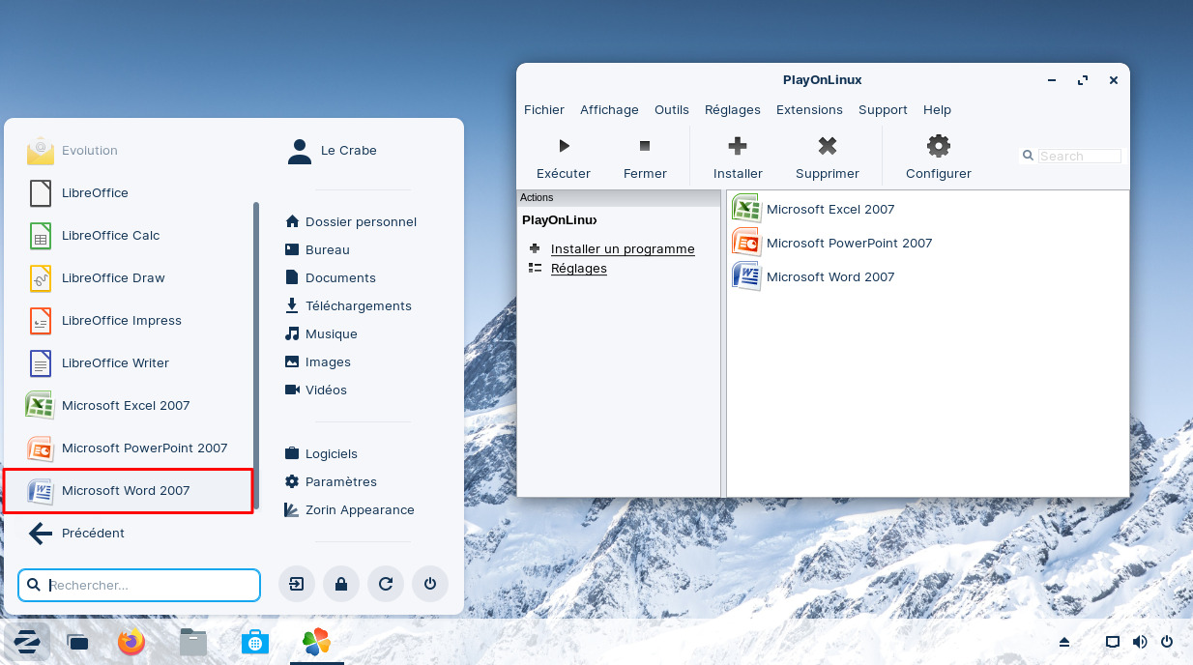Click the power off button in menu
This screenshot has height=665, width=1193.
pos(430,584)
